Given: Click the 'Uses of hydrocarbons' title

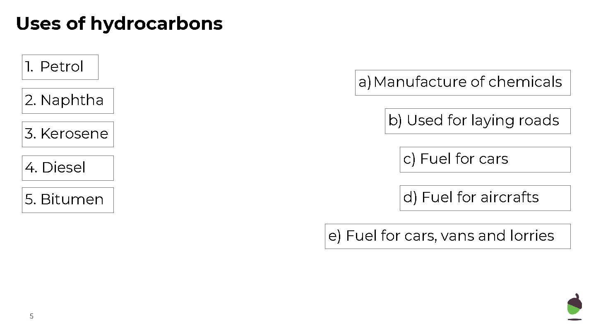Looking at the screenshot, I should [x=119, y=24].
